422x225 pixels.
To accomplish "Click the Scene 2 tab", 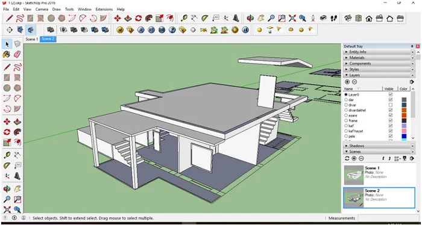I will pyautogui.click(x=48, y=39).
